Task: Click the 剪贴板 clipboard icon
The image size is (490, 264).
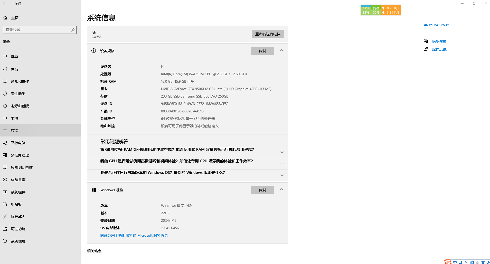Action: [x=5, y=204]
